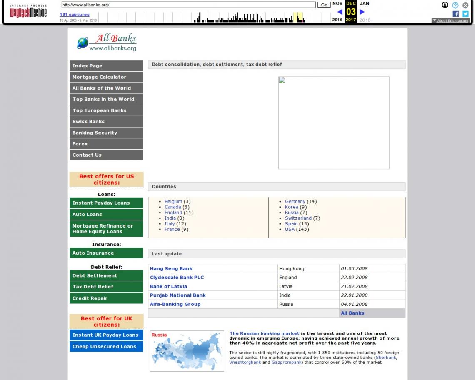475x380 pixels.
Task: Open Mortgage Calculator menu item
Action: click(106, 77)
